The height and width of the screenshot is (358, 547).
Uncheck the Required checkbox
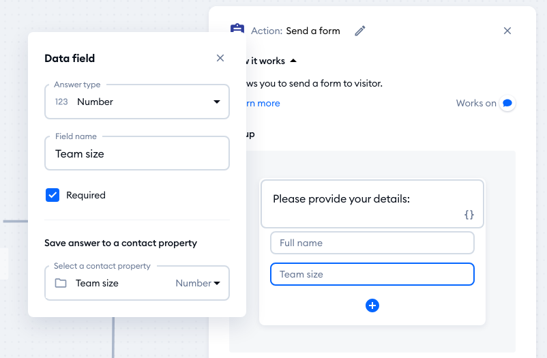point(53,195)
